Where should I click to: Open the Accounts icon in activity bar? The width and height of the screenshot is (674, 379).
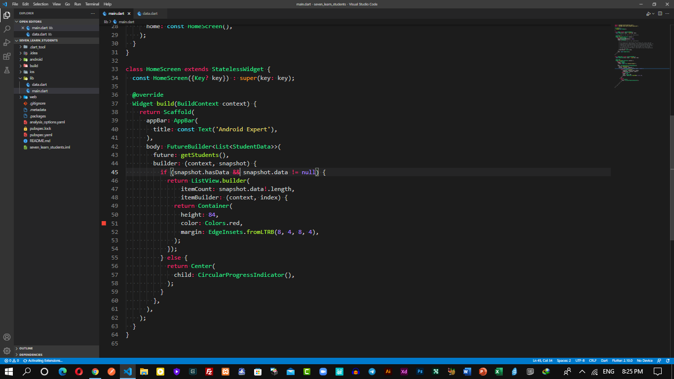click(x=7, y=338)
